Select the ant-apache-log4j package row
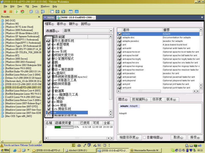 (x=158, y=59)
